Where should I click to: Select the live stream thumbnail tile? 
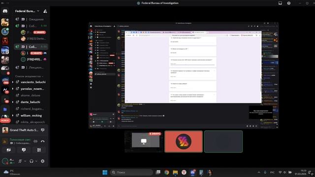pyautogui.click(x=144, y=142)
